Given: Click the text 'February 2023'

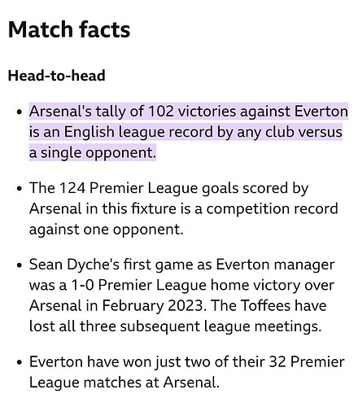Looking at the screenshot, I should coord(152,306).
